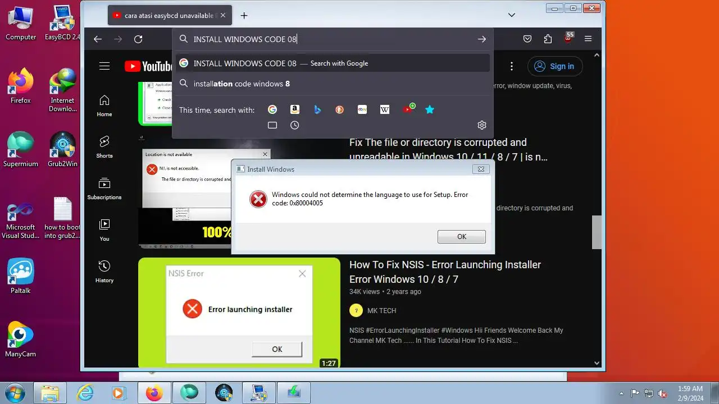Open the YouTube guide hamburger menu
The width and height of the screenshot is (719, 404).
pyautogui.click(x=104, y=66)
